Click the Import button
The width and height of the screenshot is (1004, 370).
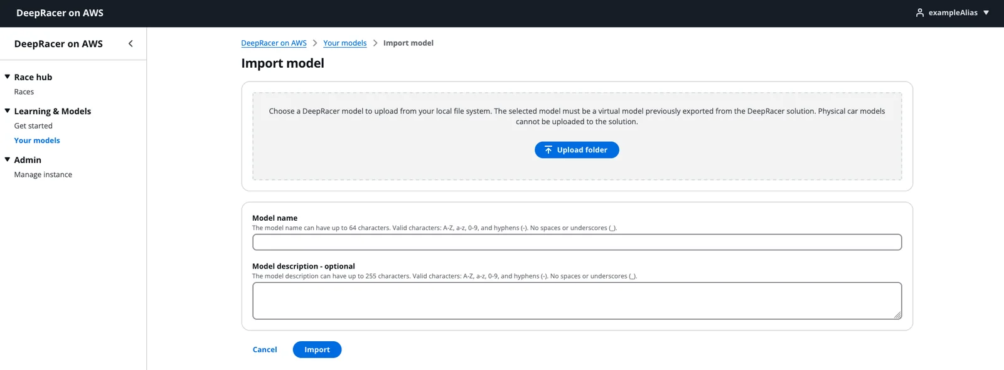(x=317, y=350)
